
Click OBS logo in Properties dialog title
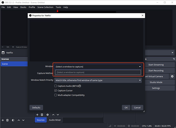[x=30, y=15]
